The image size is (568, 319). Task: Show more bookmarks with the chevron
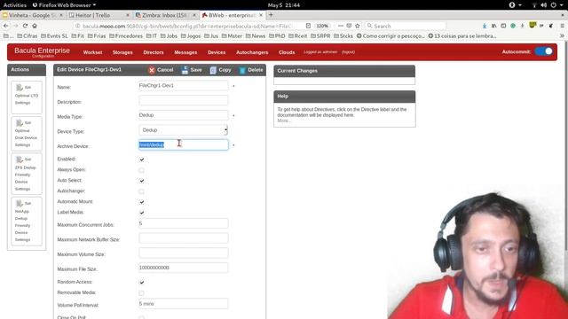click(562, 35)
